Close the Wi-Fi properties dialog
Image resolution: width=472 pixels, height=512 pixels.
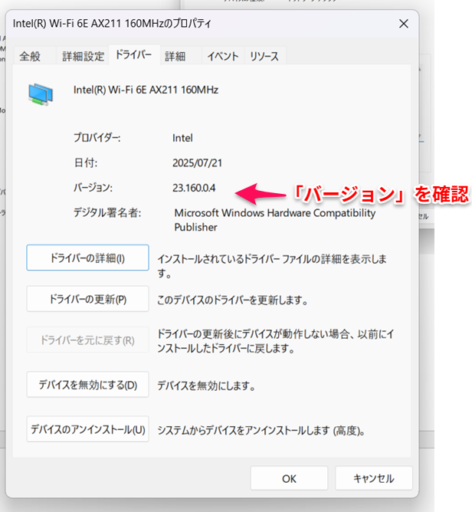(404, 24)
